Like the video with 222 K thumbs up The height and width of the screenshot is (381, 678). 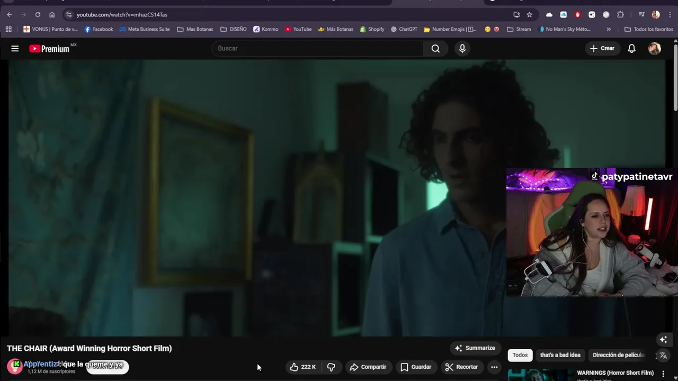click(302, 367)
